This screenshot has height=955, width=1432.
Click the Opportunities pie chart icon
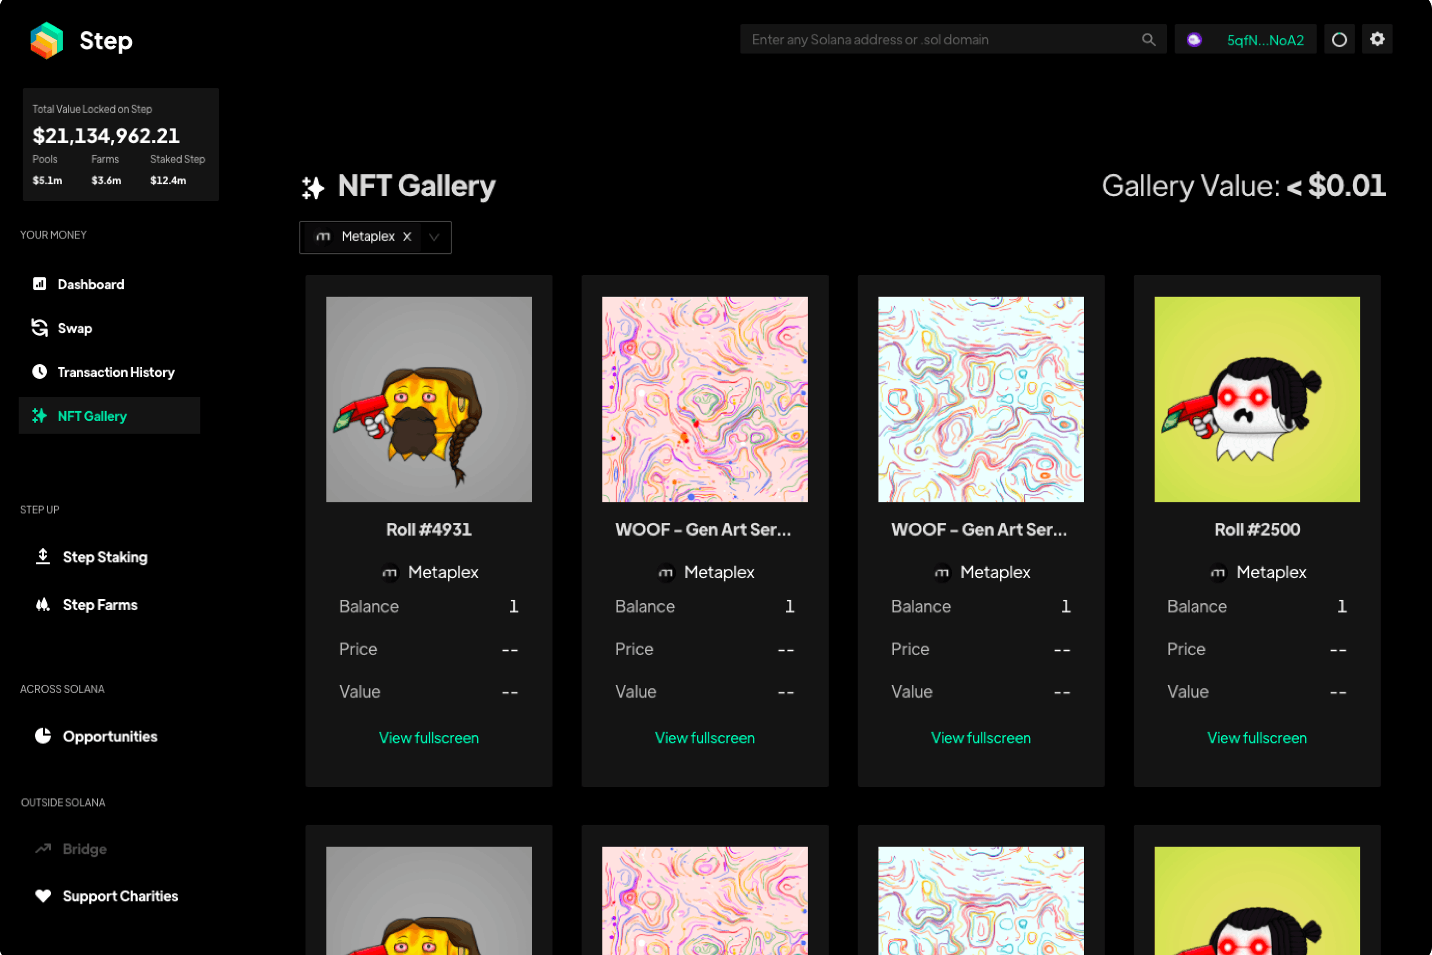[x=42, y=736]
